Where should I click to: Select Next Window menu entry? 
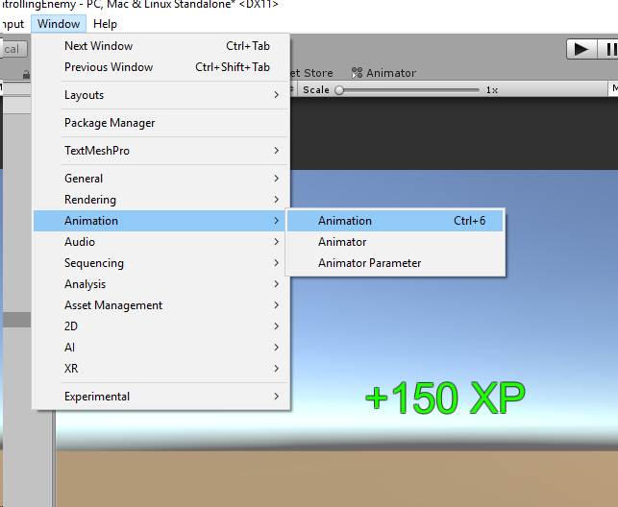pyautogui.click(x=161, y=46)
